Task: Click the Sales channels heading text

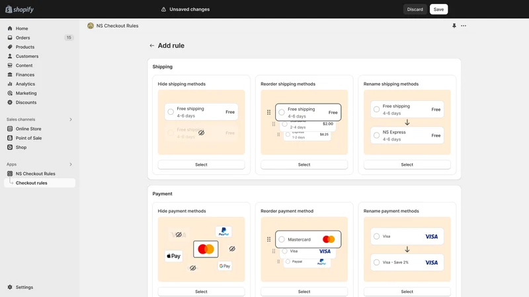Action: (x=21, y=119)
